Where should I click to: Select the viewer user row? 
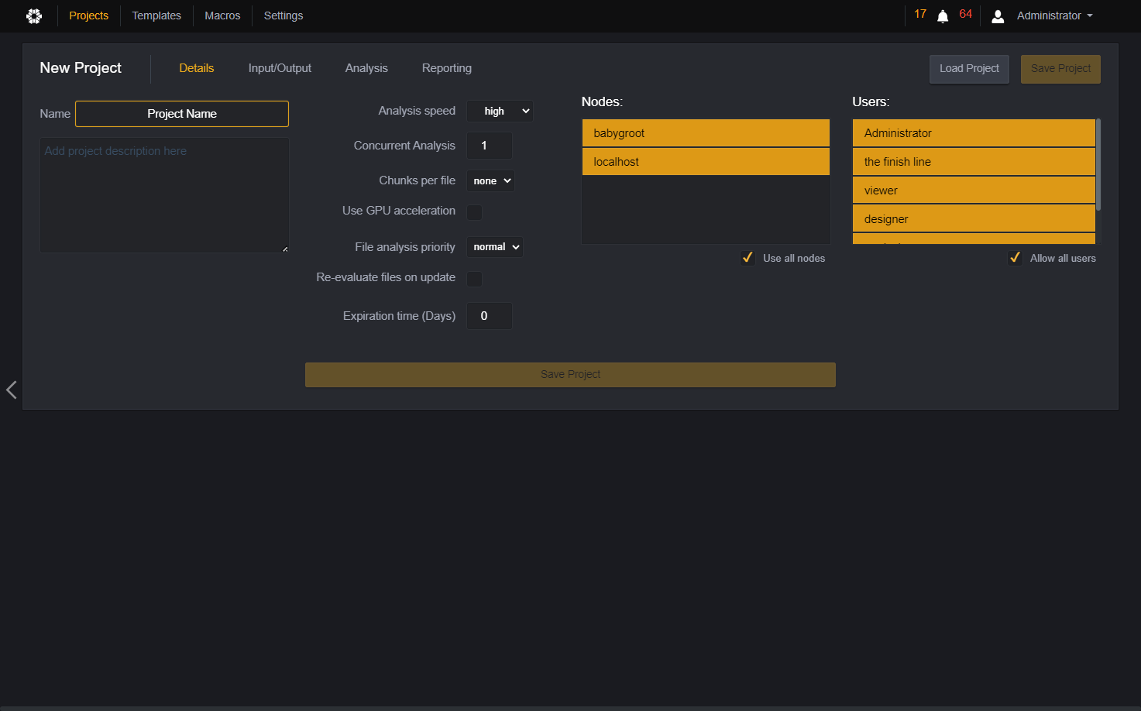974,191
